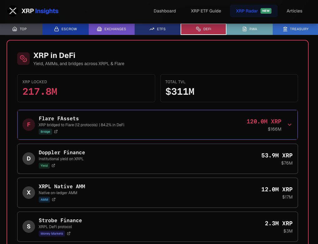318x244 pixels.
Task: Click the $76M value for Doppler Finance
Action: [x=287, y=163]
